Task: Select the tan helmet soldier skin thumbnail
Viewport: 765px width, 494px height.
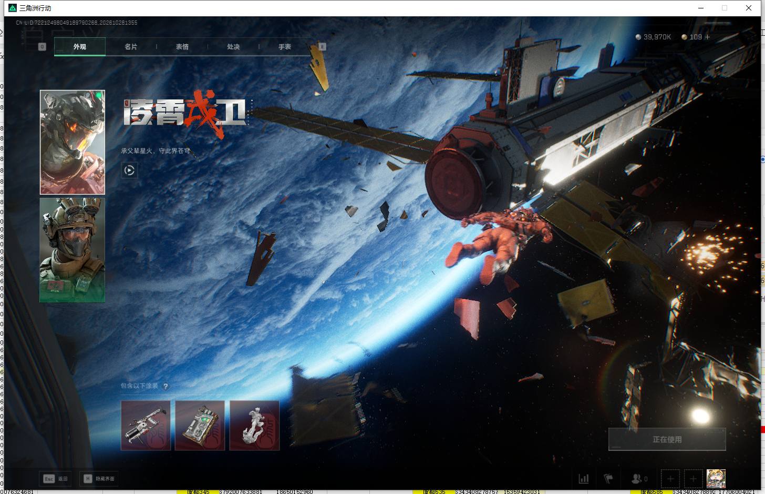Action: 73,250
